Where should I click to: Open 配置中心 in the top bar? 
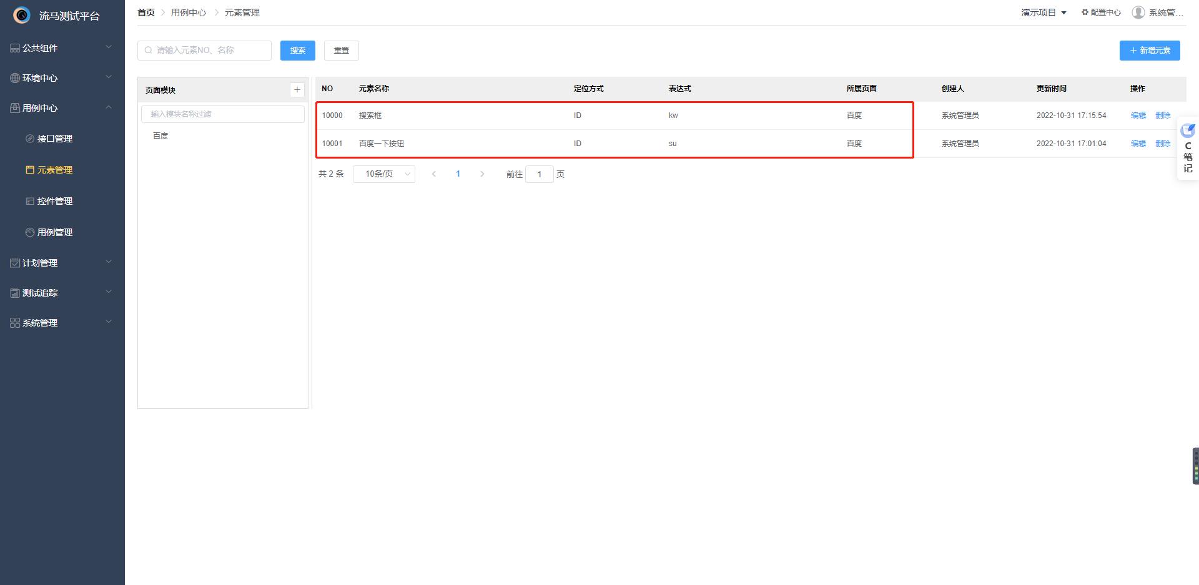(x=1101, y=12)
